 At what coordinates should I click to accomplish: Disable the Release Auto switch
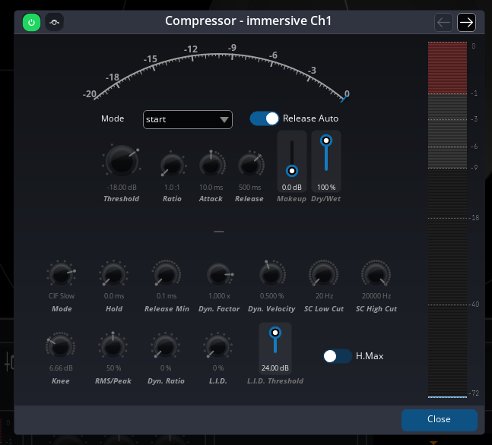pos(265,118)
